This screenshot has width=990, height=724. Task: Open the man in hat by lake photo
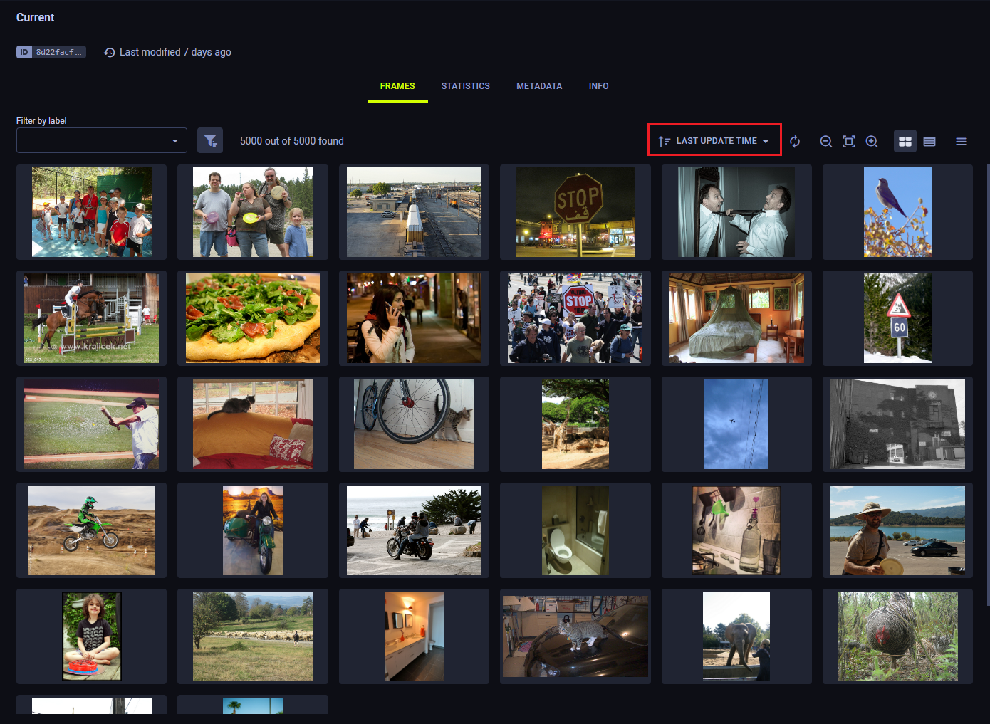(x=897, y=530)
